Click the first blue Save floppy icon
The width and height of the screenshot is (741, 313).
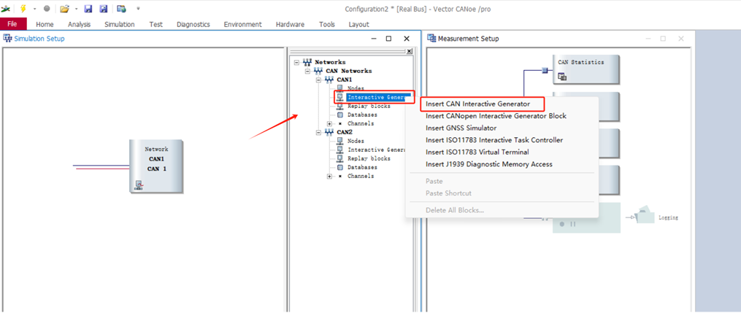[x=88, y=9]
